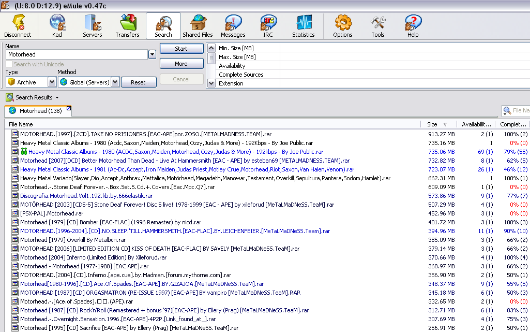Sort results by File Name column
The image size is (530, 332).
point(213,124)
